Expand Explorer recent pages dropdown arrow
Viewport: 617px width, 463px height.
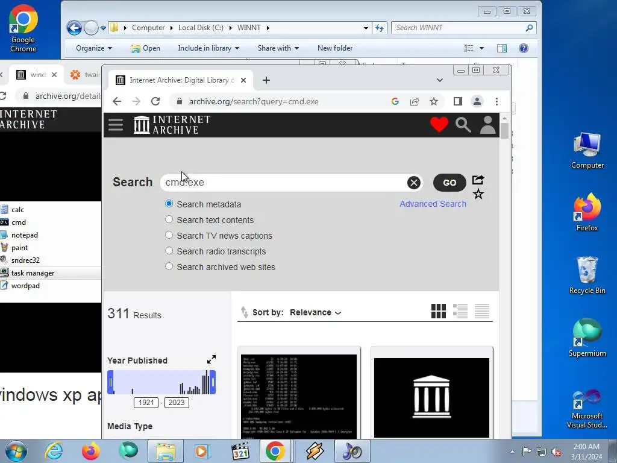[x=103, y=28]
